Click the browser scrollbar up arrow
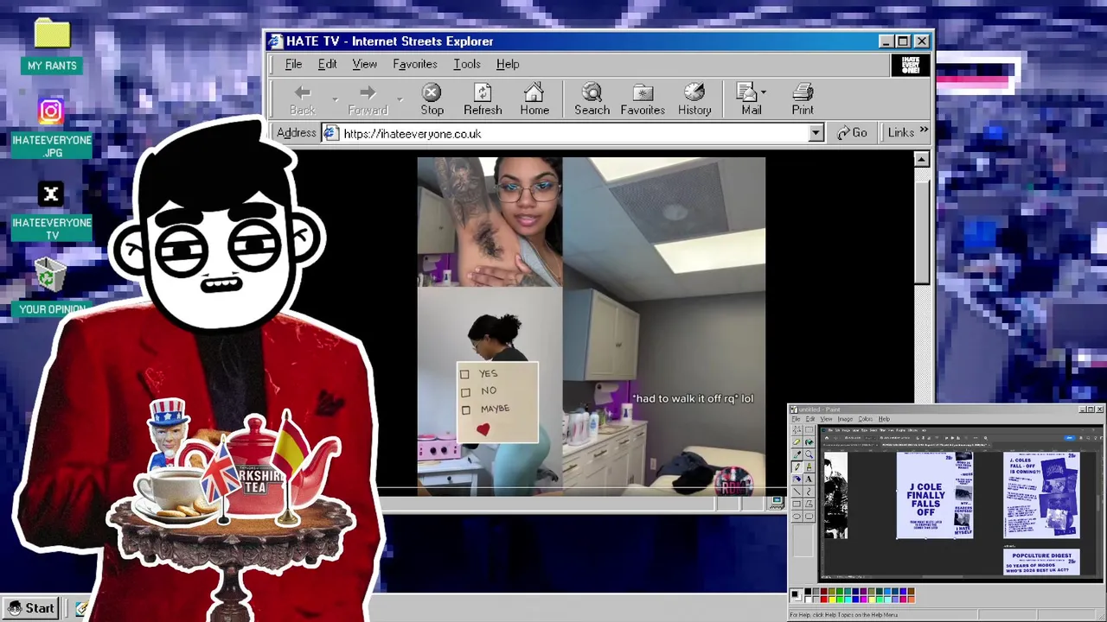 [x=921, y=159]
